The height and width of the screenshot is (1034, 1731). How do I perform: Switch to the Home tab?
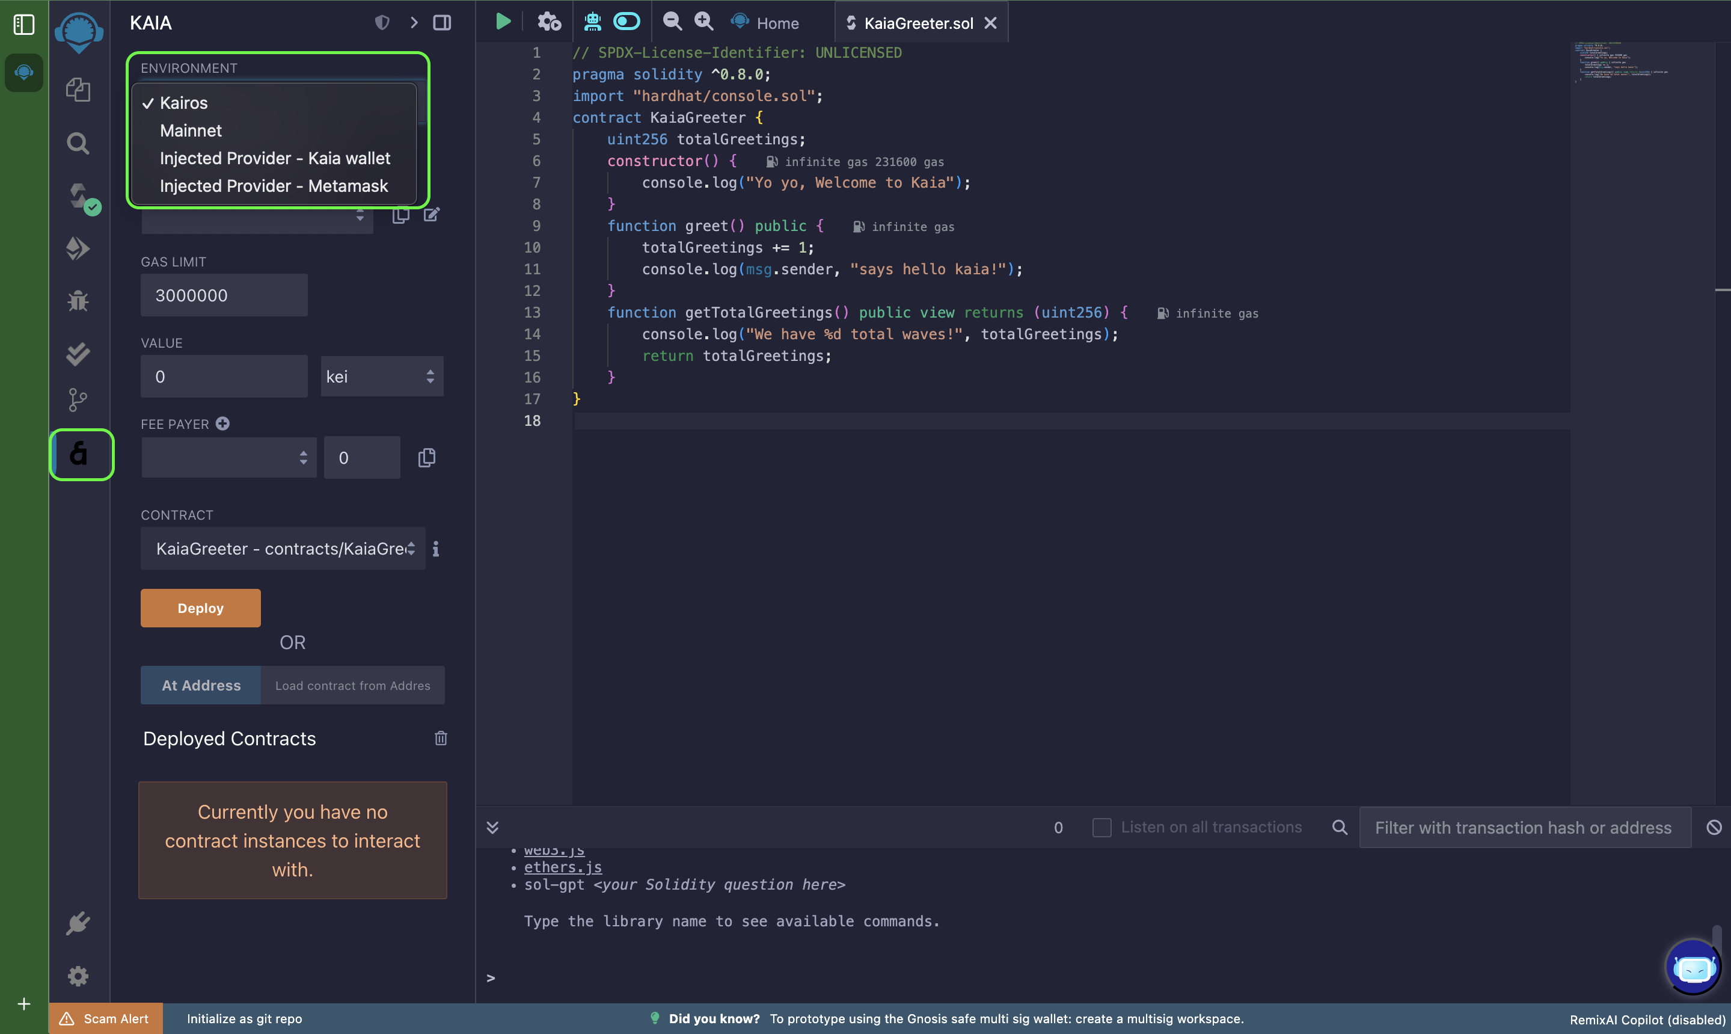pos(766,23)
